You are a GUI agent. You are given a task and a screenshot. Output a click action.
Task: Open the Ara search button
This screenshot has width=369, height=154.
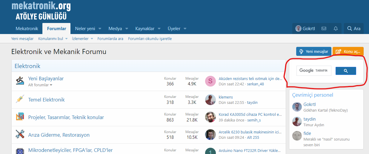pyautogui.click(x=354, y=29)
